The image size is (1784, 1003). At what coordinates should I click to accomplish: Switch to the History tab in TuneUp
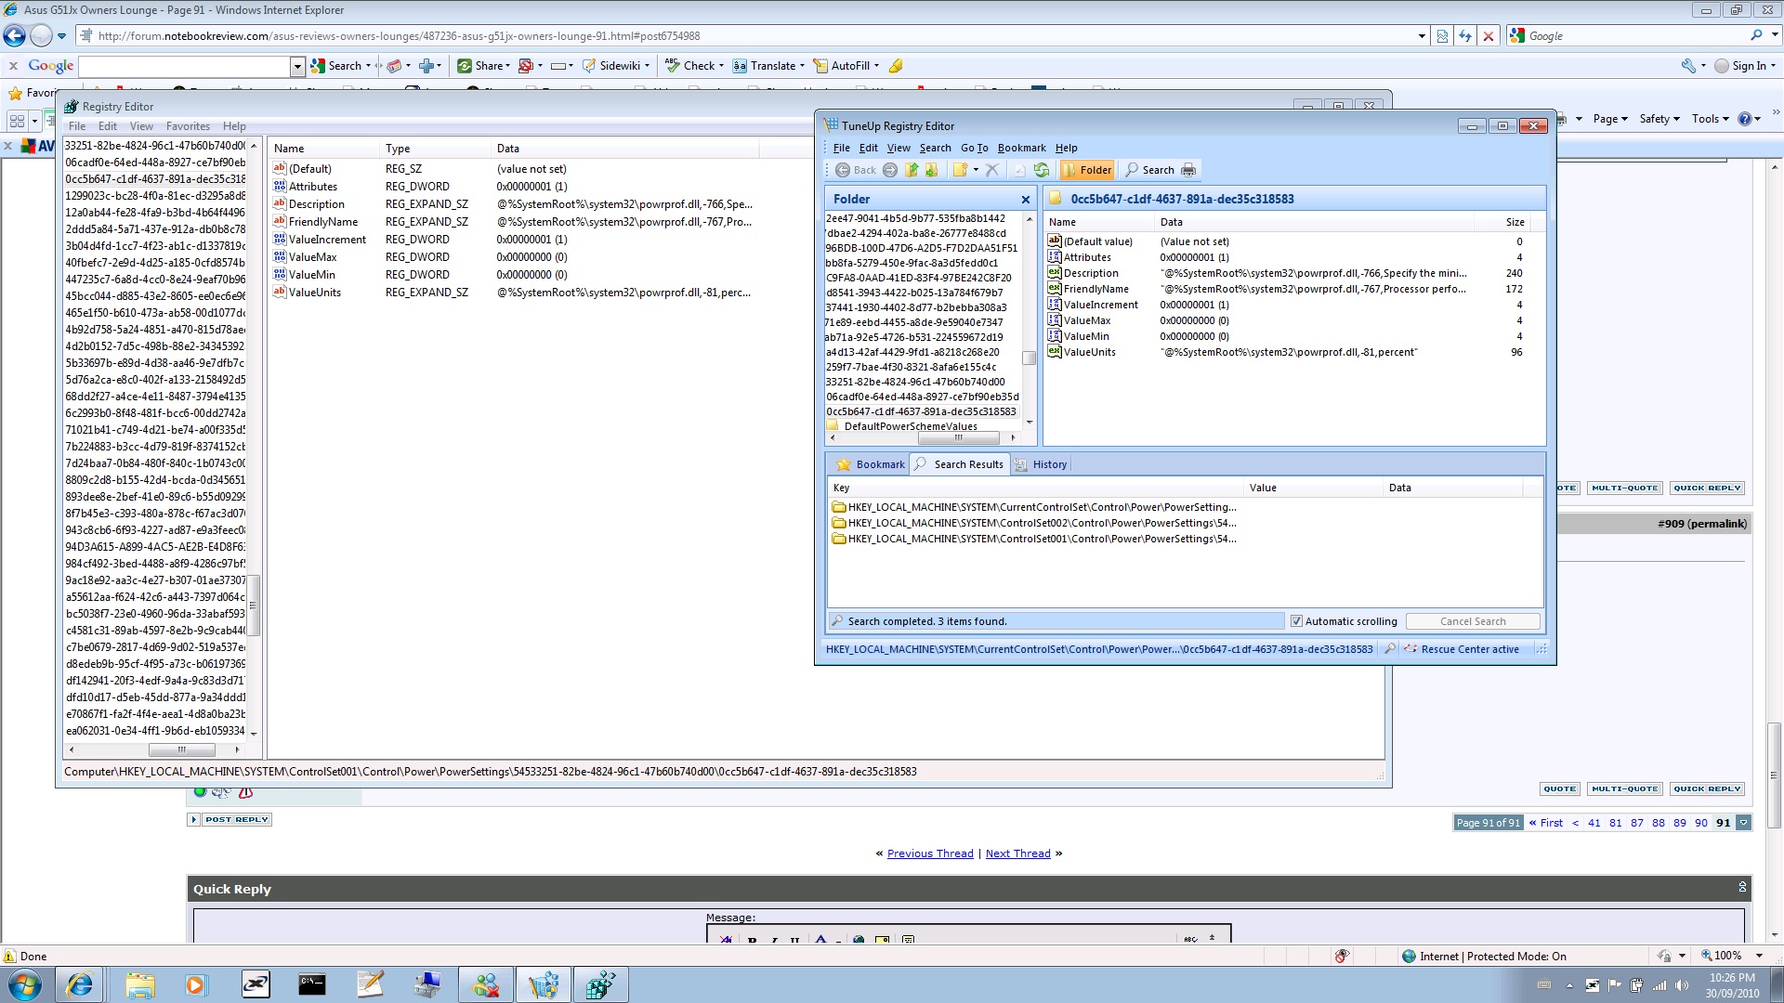[1041, 464]
